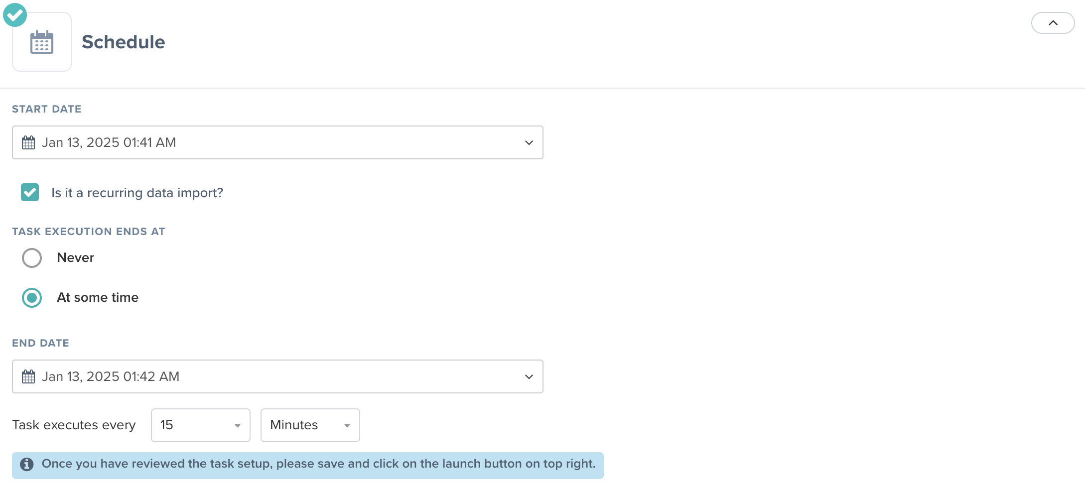Click the launch instructions banner text
The height and width of the screenshot is (493, 1085).
(x=318, y=464)
